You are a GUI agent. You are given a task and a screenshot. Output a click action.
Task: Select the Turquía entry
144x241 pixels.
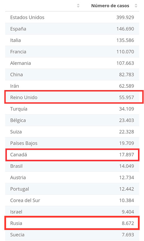point(72,109)
